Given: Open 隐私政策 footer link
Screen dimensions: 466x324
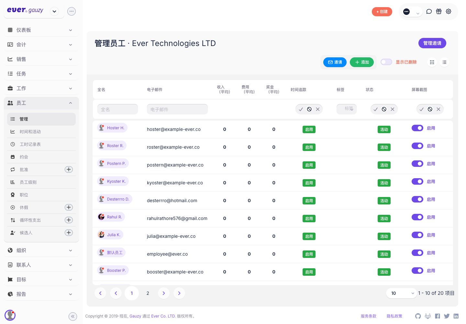Looking at the screenshot, I should pos(394,316).
